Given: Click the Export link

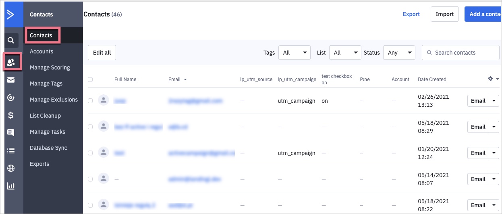Looking at the screenshot, I should [x=411, y=14].
